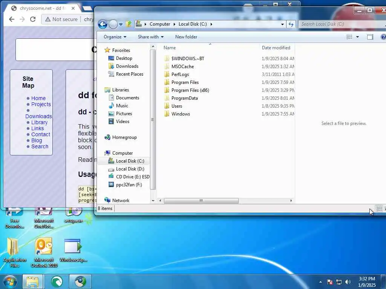
Task: Click the New folder button
Action: click(x=186, y=37)
